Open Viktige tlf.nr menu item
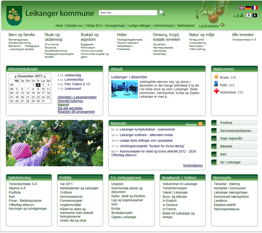The width and height of the screenshot is (262, 233). click(94, 26)
